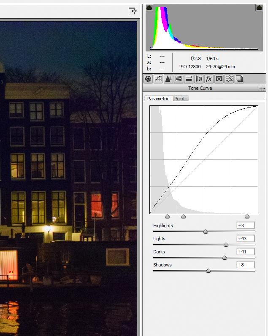Toggle shadow clipping warning in histogram
Image resolution: width=268 pixels, height=336 pixels.
point(149,8)
